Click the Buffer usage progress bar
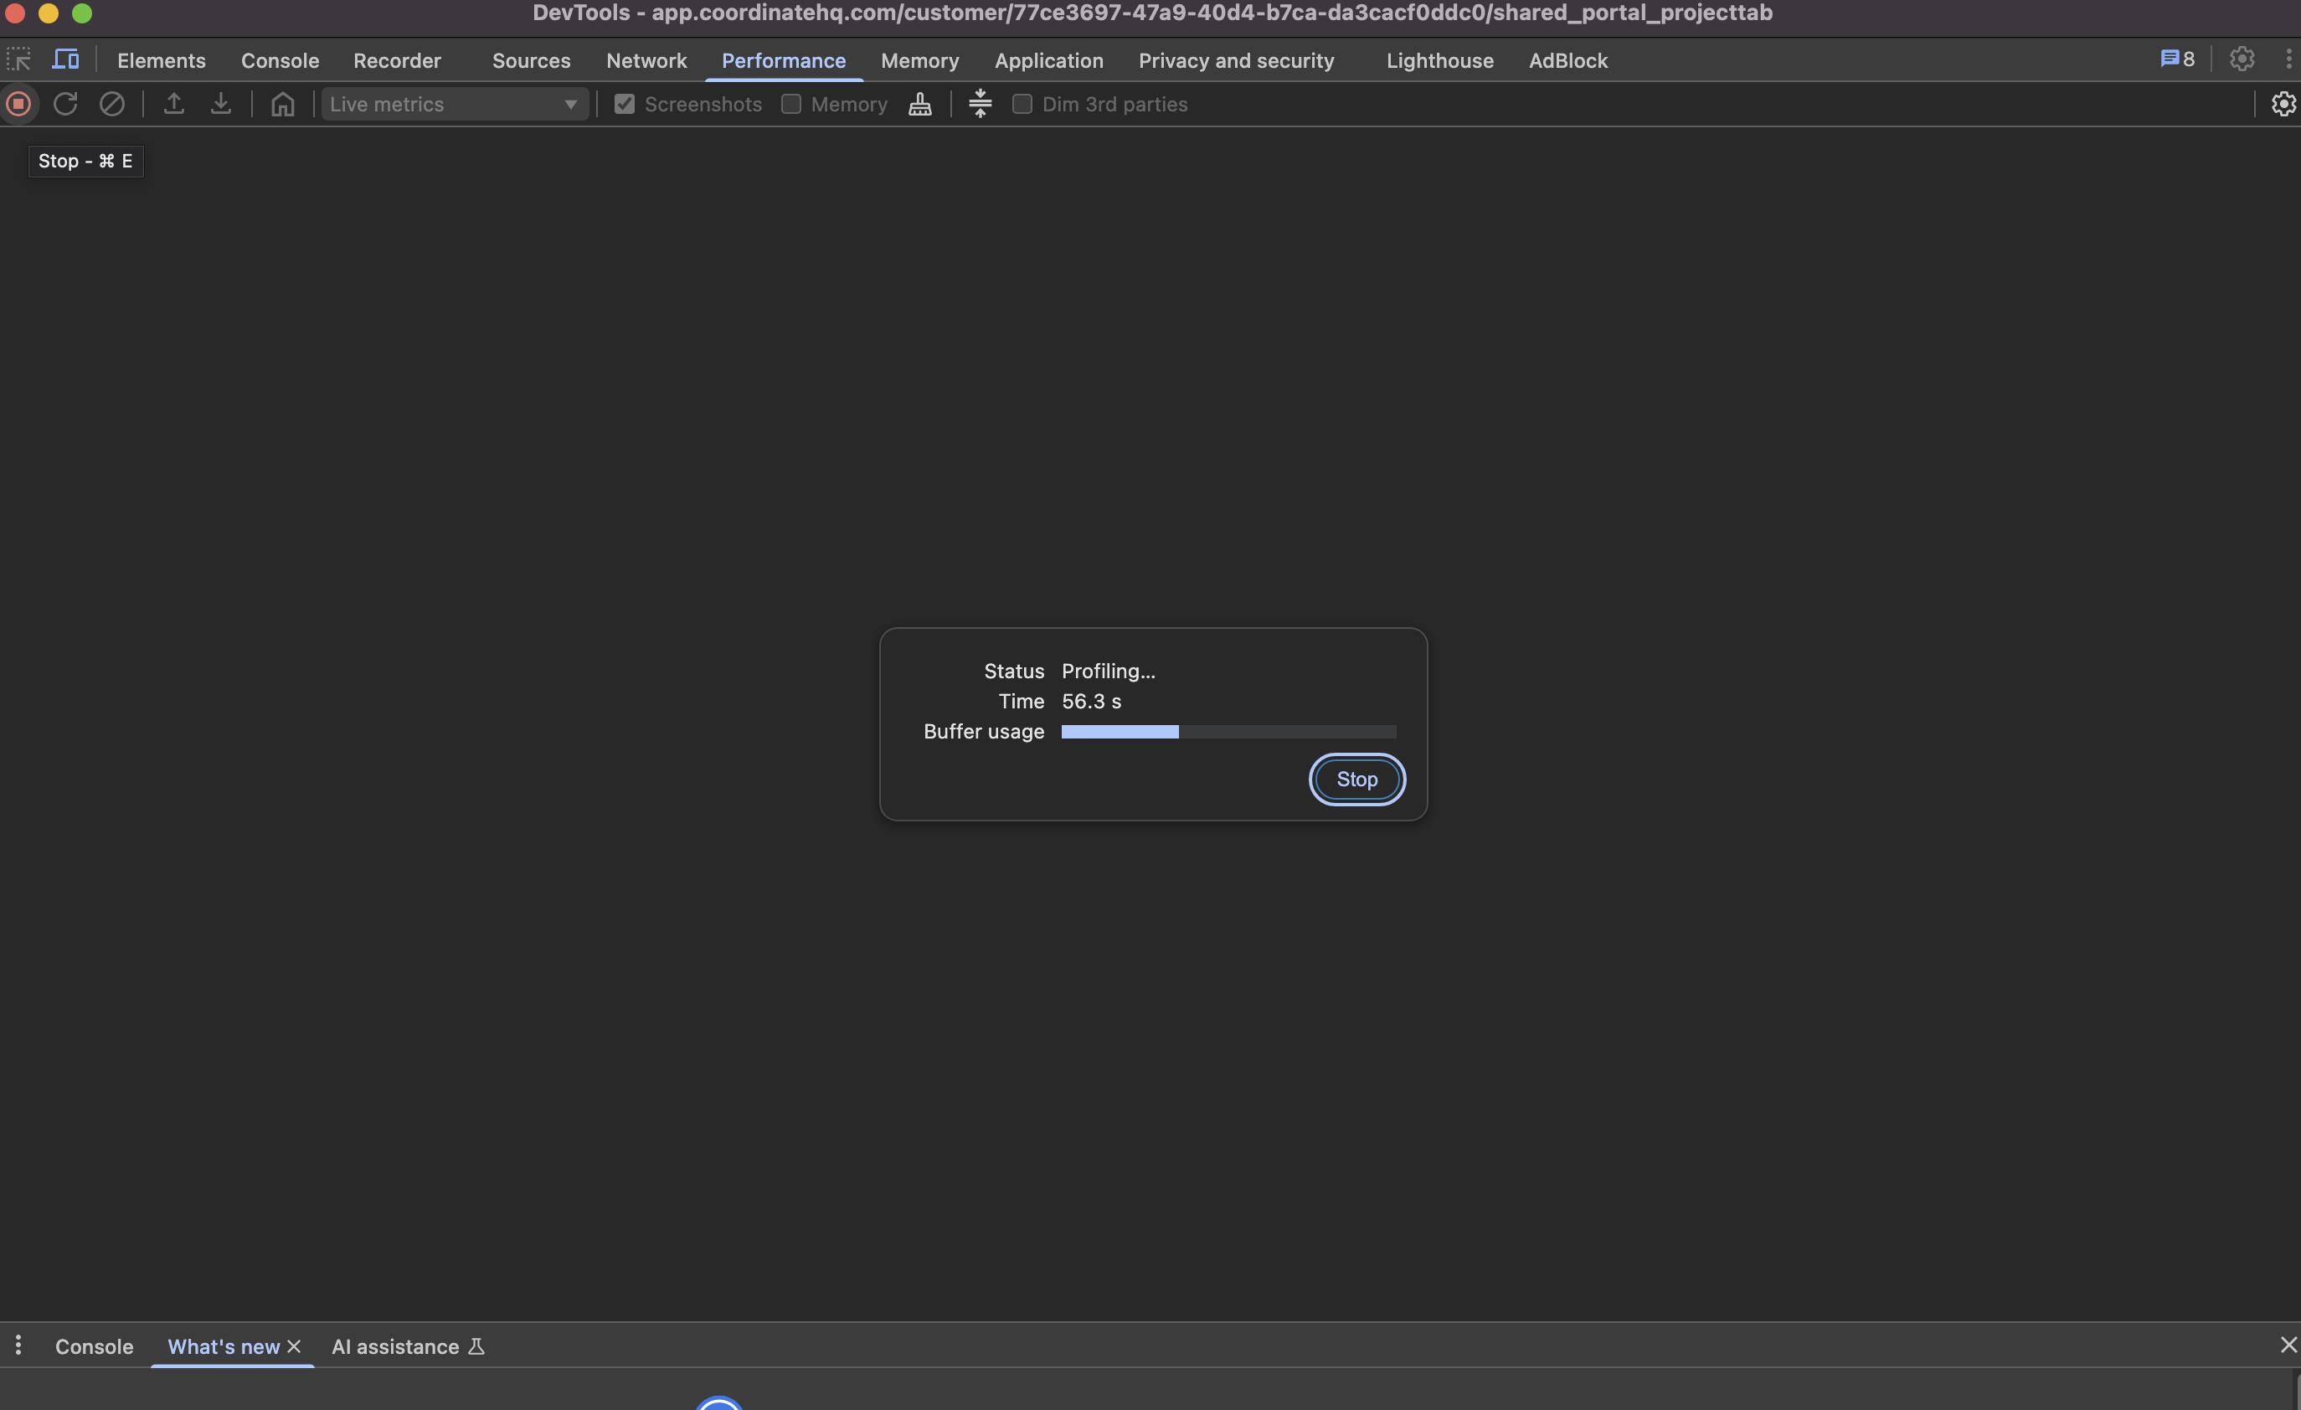 pyautogui.click(x=1229, y=731)
